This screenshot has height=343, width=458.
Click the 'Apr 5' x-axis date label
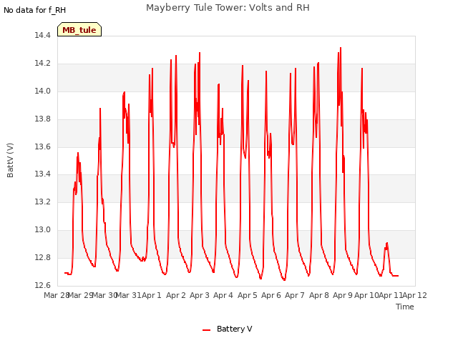coord(248,295)
